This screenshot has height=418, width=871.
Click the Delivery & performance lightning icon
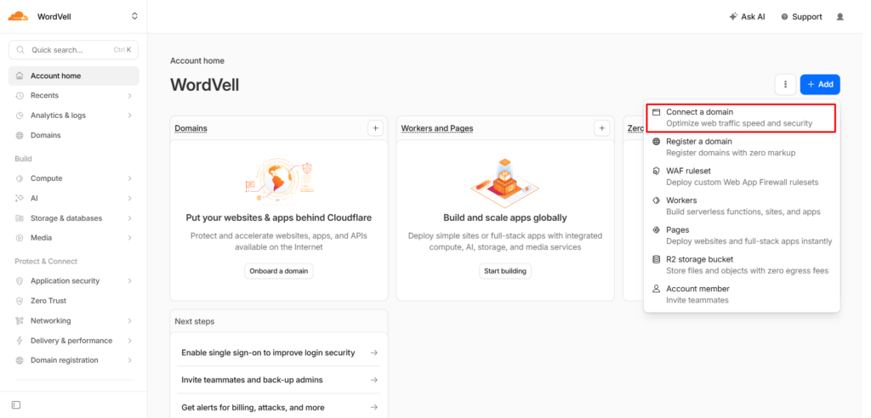point(20,341)
